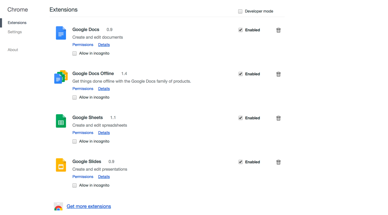Click 'Create and edit spreadsheets' description

pyautogui.click(x=100, y=125)
